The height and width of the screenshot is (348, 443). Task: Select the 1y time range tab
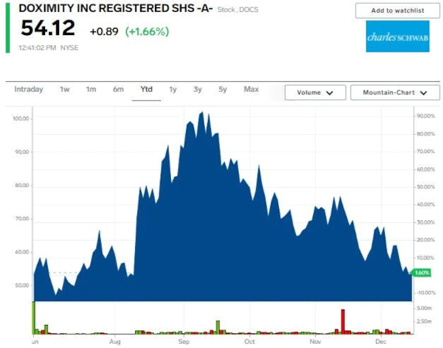[173, 89]
